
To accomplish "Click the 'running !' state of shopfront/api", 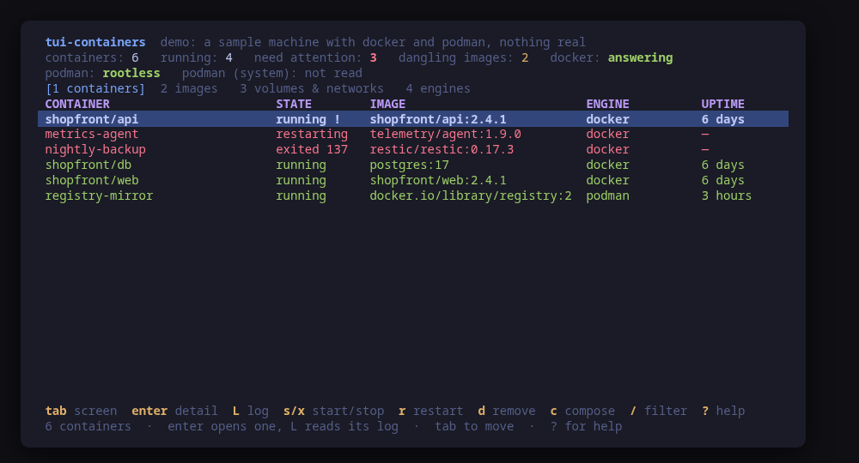I will point(308,119).
